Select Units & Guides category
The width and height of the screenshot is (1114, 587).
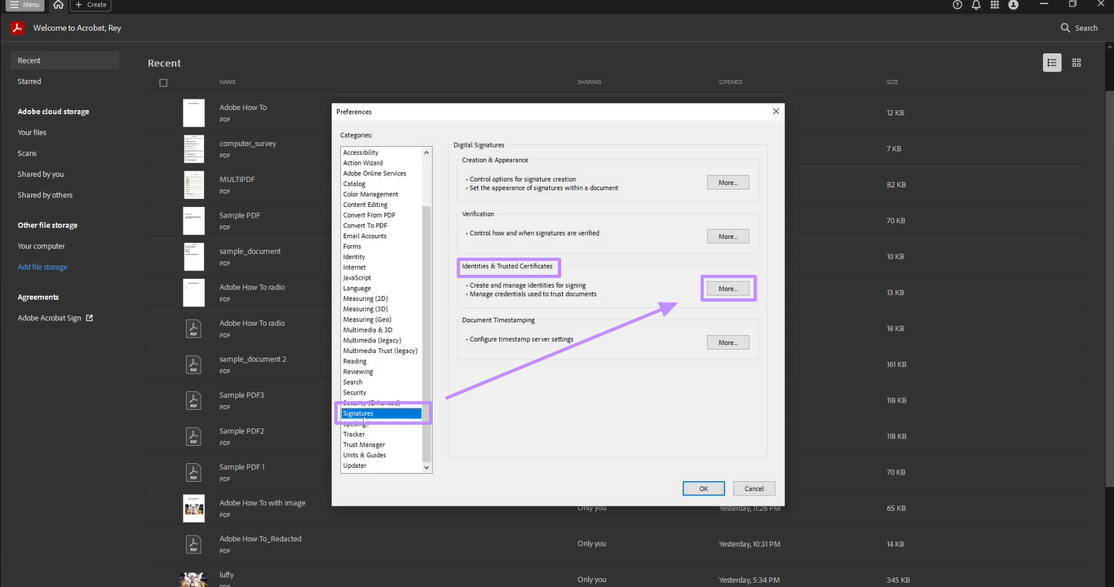click(x=365, y=455)
